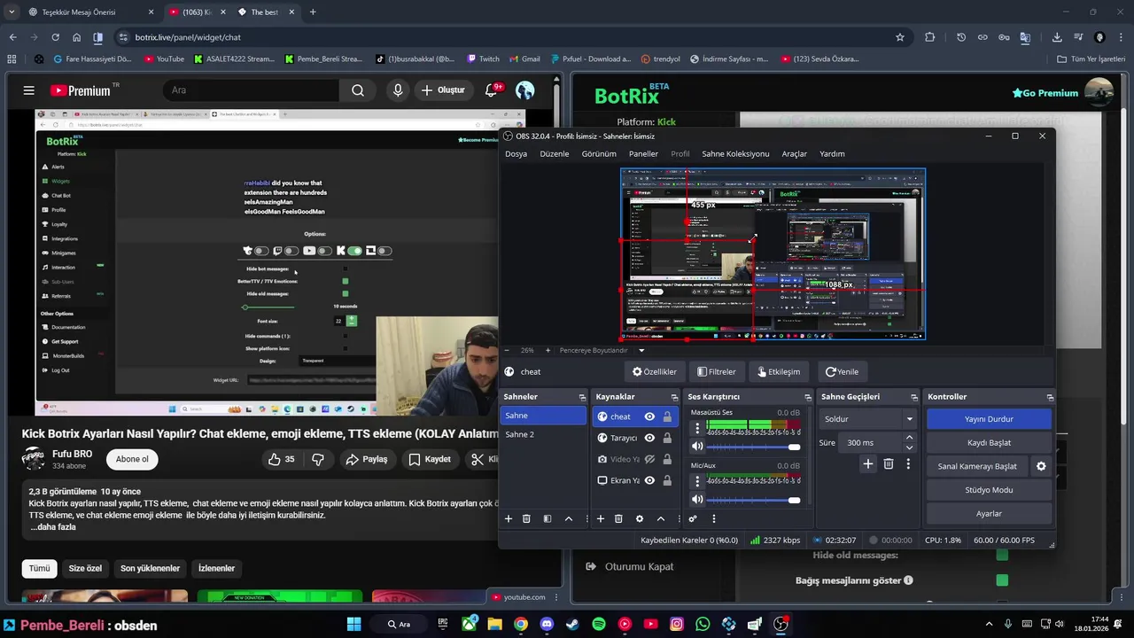The image size is (1134, 638).
Task: Click Yenile to refresh the browser source
Action: tap(842, 372)
